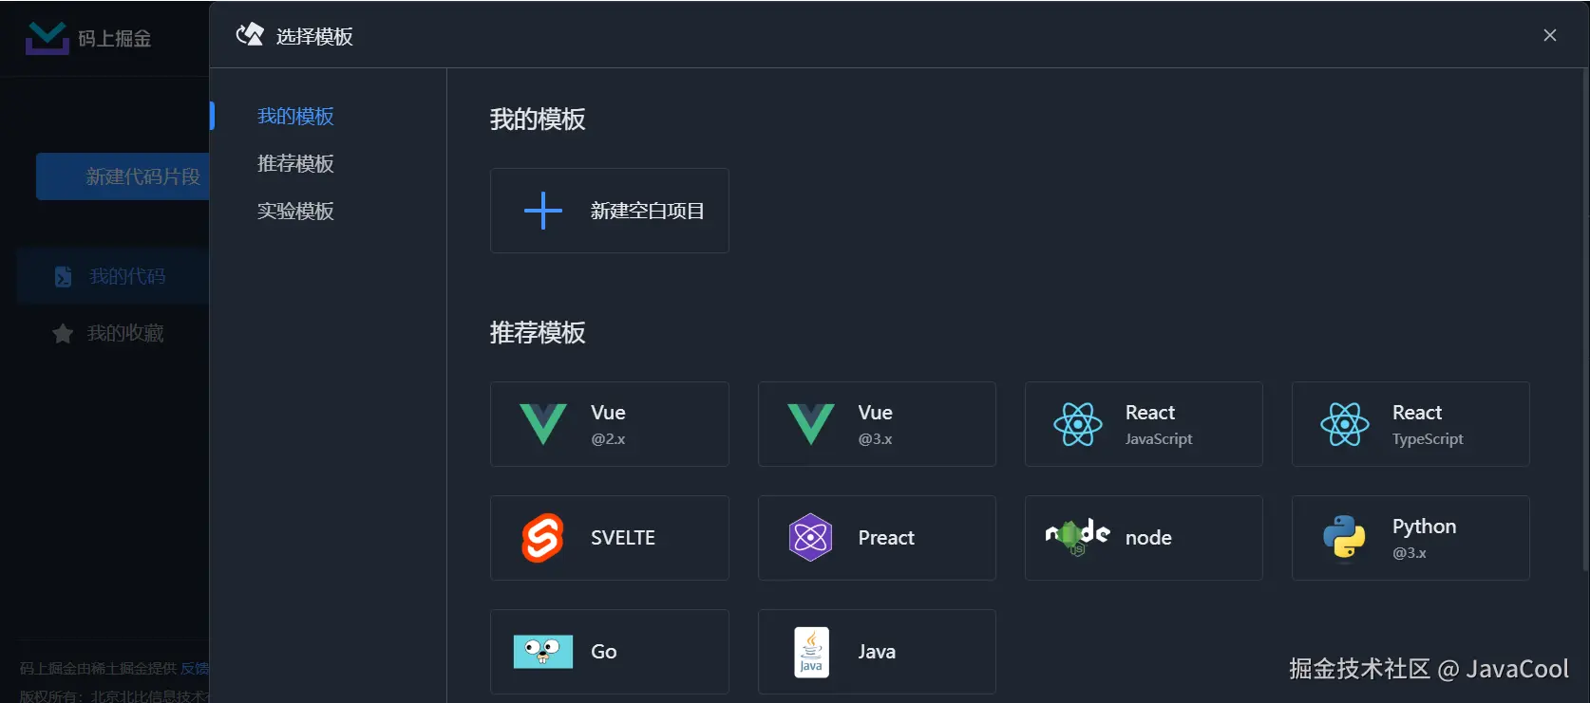The image size is (1590, 703).
Task: Click the Java coffee cup icon
Action: coord(811,652)
